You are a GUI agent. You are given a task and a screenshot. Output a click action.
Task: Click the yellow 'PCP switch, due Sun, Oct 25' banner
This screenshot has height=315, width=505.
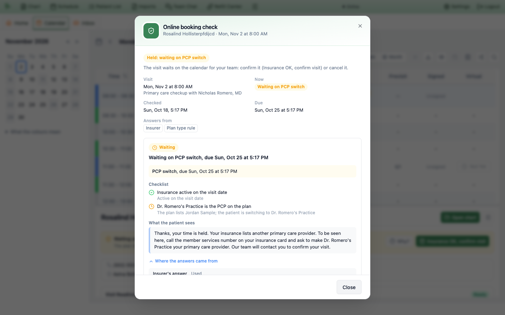(x=252, y=171)
